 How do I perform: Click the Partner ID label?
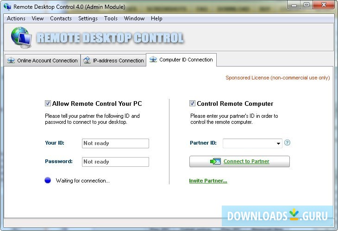(203, 143)
